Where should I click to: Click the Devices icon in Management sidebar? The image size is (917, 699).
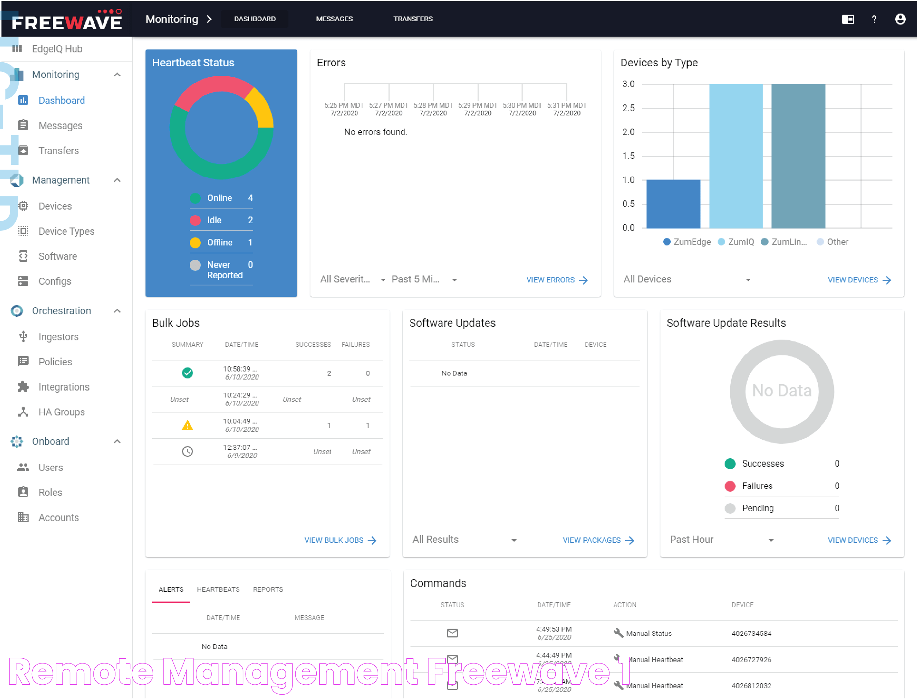[x=23, y=206]
